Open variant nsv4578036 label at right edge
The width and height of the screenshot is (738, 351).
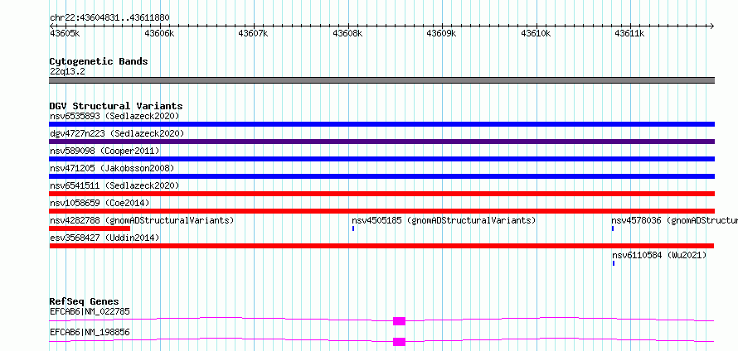674,220
